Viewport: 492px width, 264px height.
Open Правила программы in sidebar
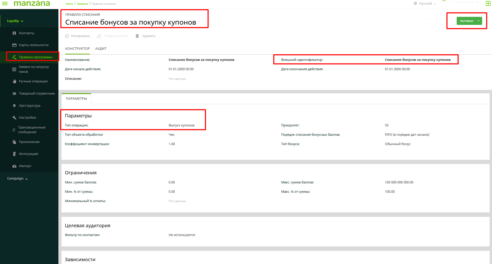point(35,57)
